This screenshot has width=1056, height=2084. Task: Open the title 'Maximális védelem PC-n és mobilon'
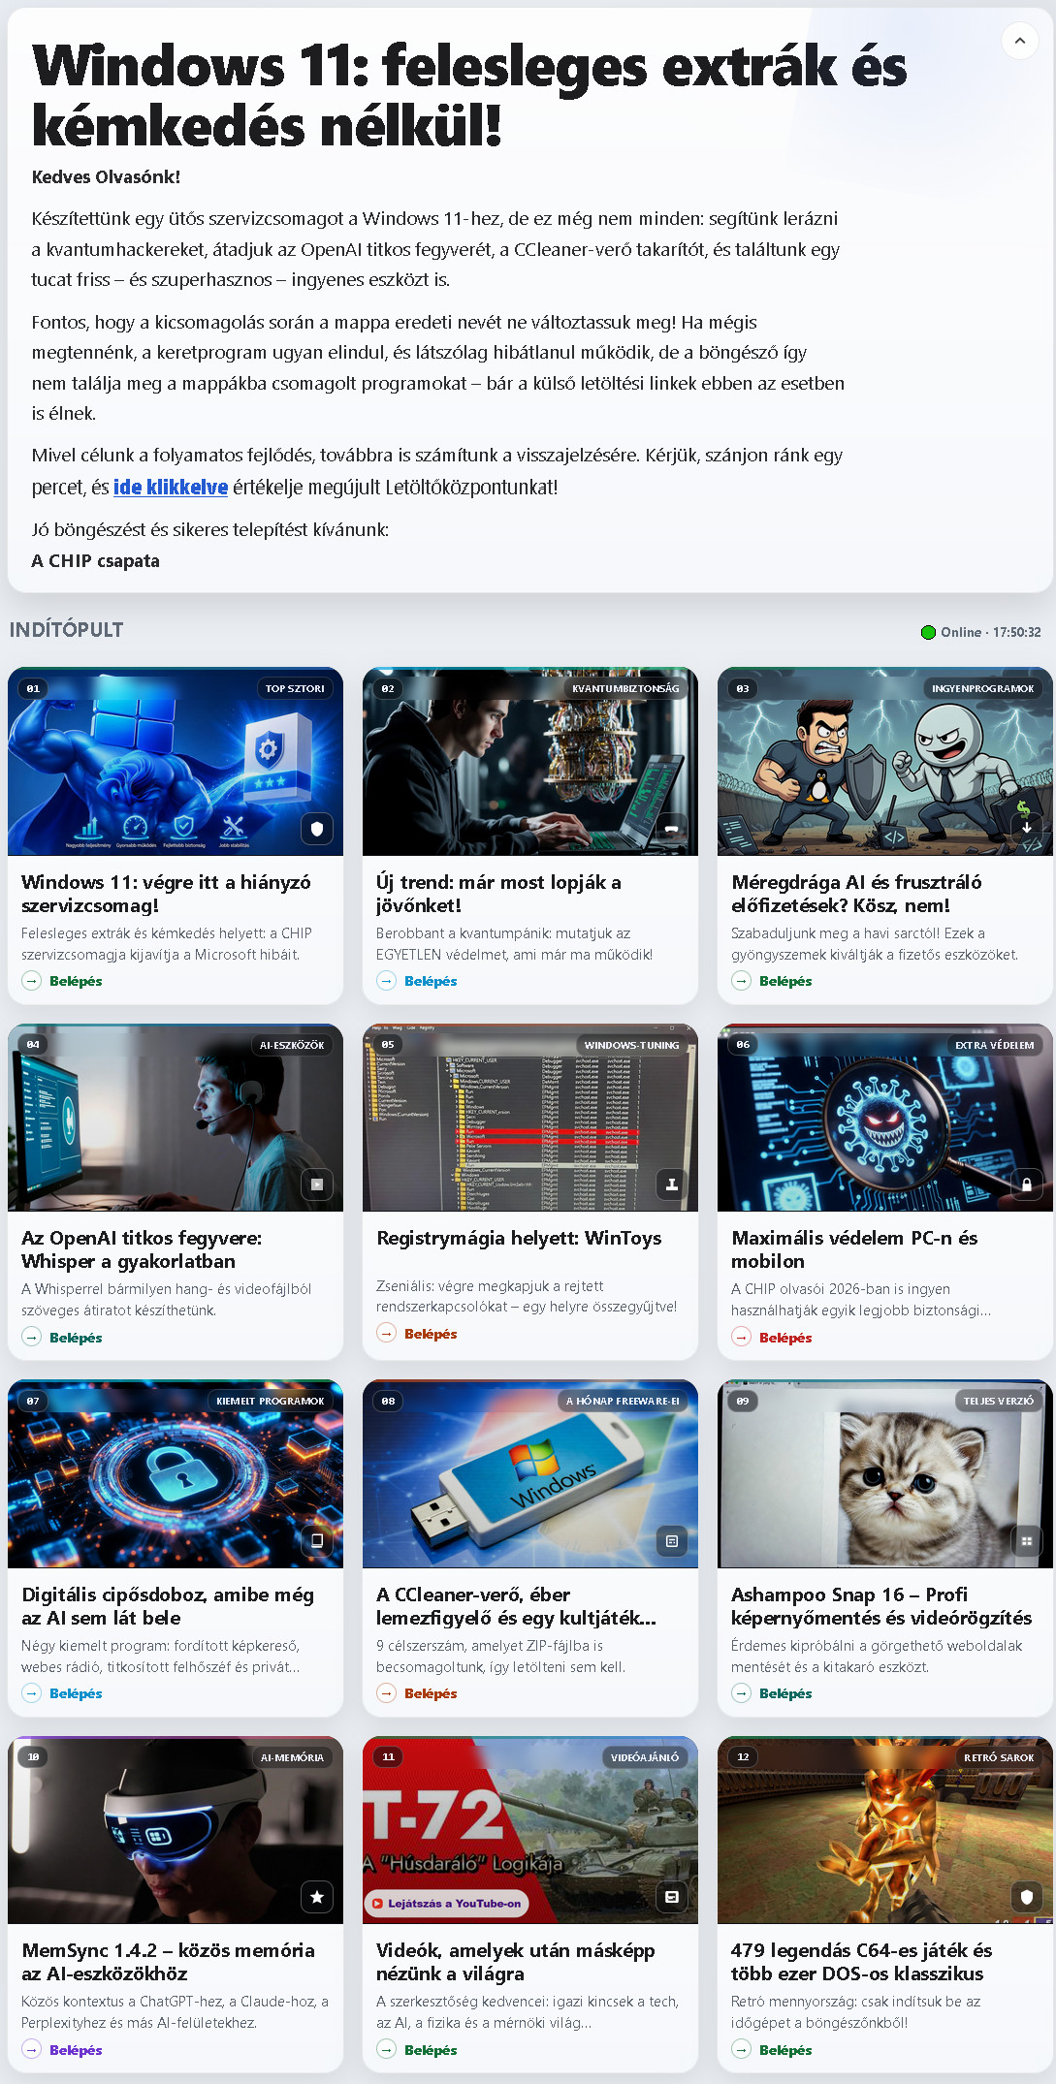click(854, 1249)
